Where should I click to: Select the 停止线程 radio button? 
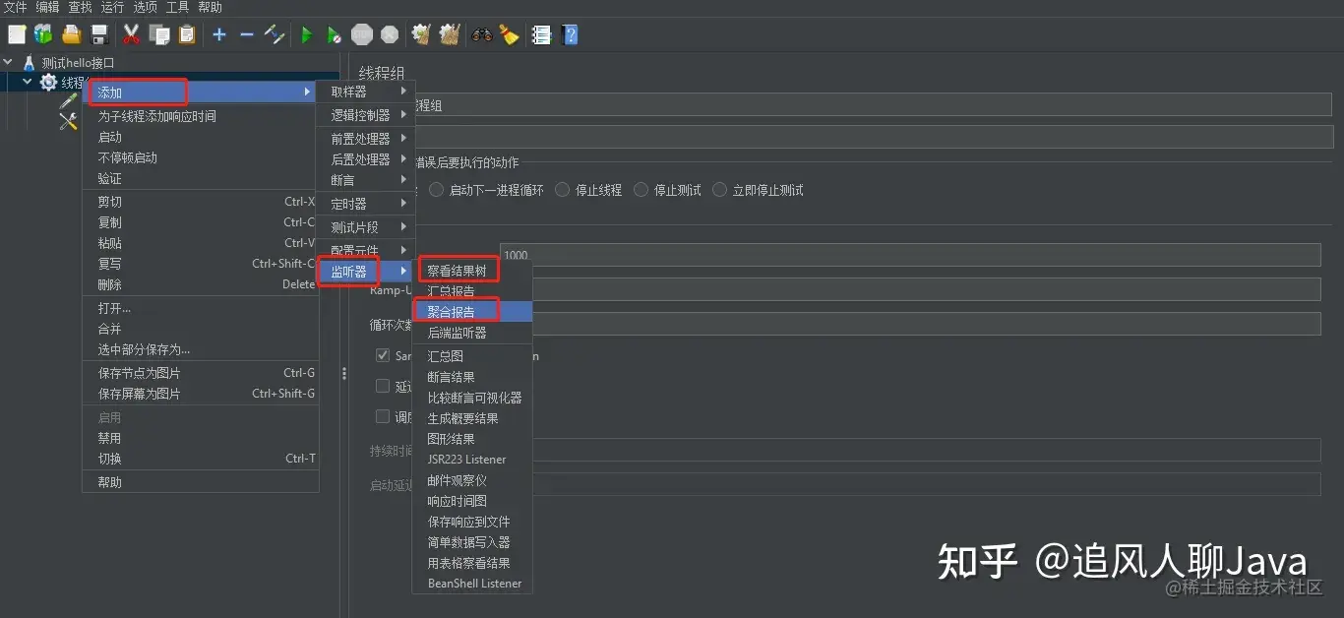[x=562, y=190]
